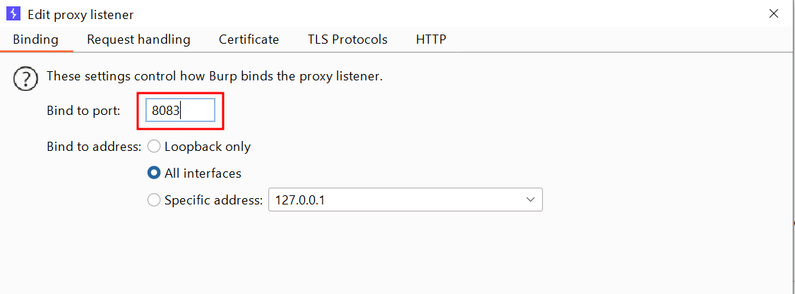This screenshot has height=294, width=795.
Task: Click the 'Bind to port:' label
Action: click(x=83, y=111)
